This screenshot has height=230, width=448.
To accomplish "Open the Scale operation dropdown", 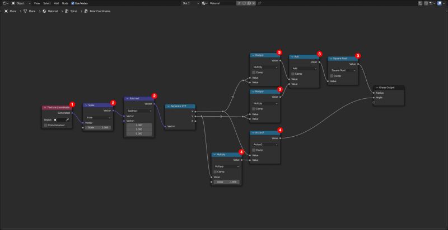I will point(98,117).
